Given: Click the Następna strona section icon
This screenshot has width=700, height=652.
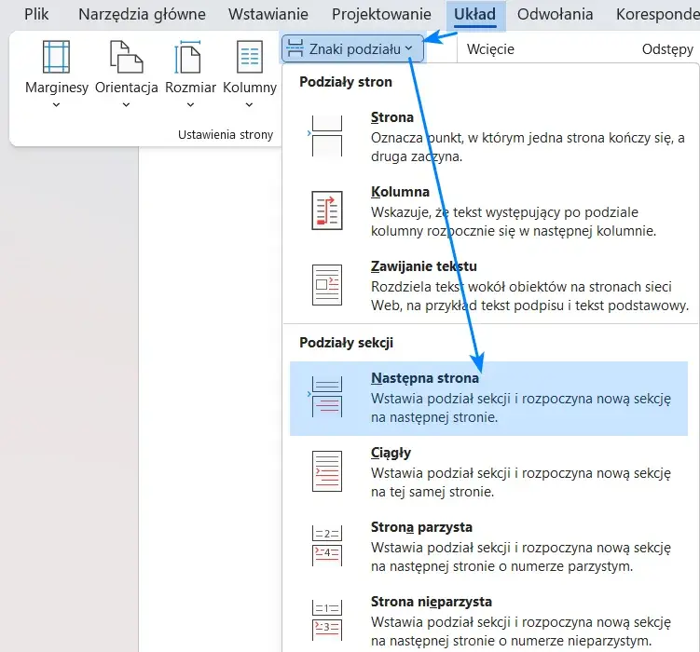Looking at the screenshot, I should coord(327,397).
